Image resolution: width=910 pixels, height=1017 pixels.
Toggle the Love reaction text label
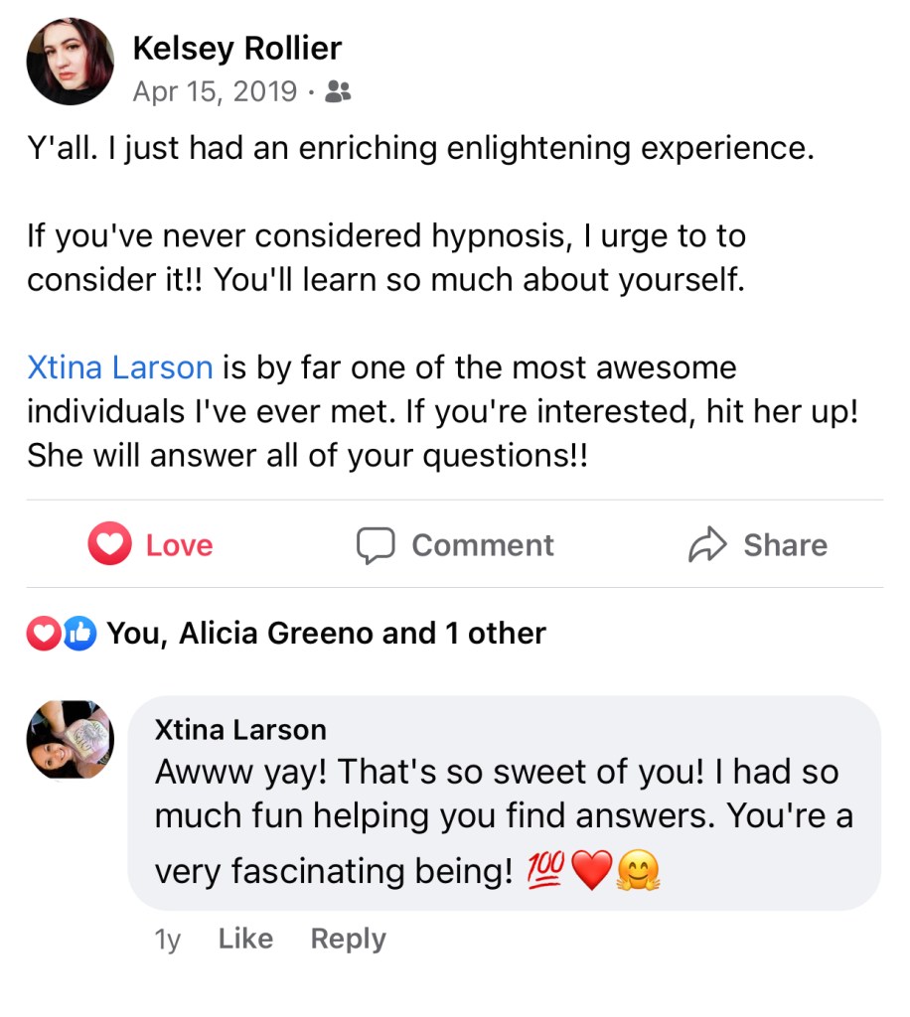click(x=179, y=545)
